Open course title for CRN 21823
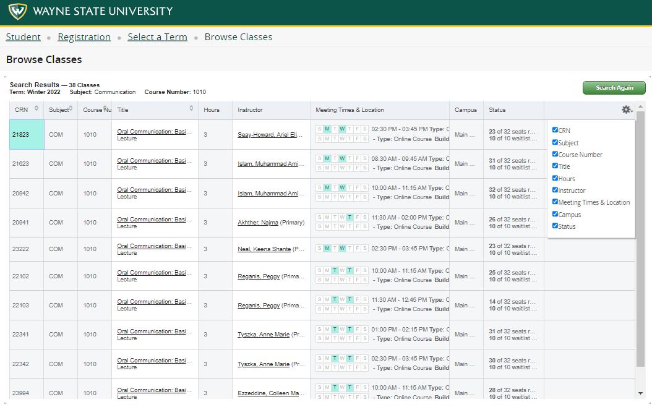Image resolution: width=652 pixels, height=415 pixels. (154, 131)
